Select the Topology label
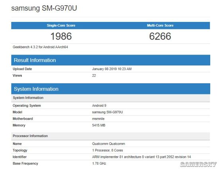 20,150
